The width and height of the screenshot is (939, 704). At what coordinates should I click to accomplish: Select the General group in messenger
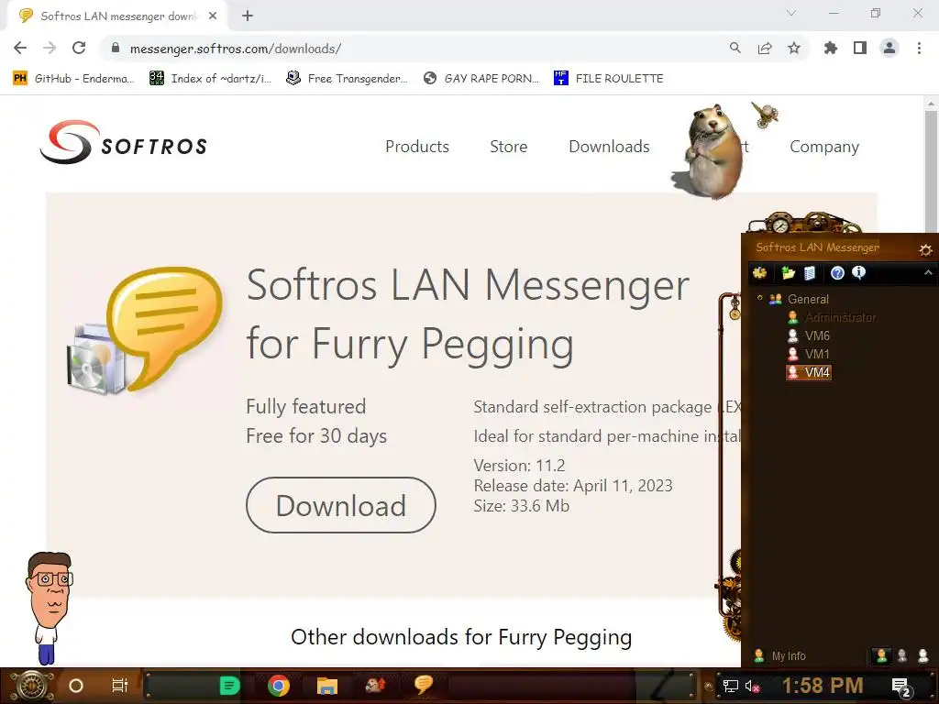point(807,299)
